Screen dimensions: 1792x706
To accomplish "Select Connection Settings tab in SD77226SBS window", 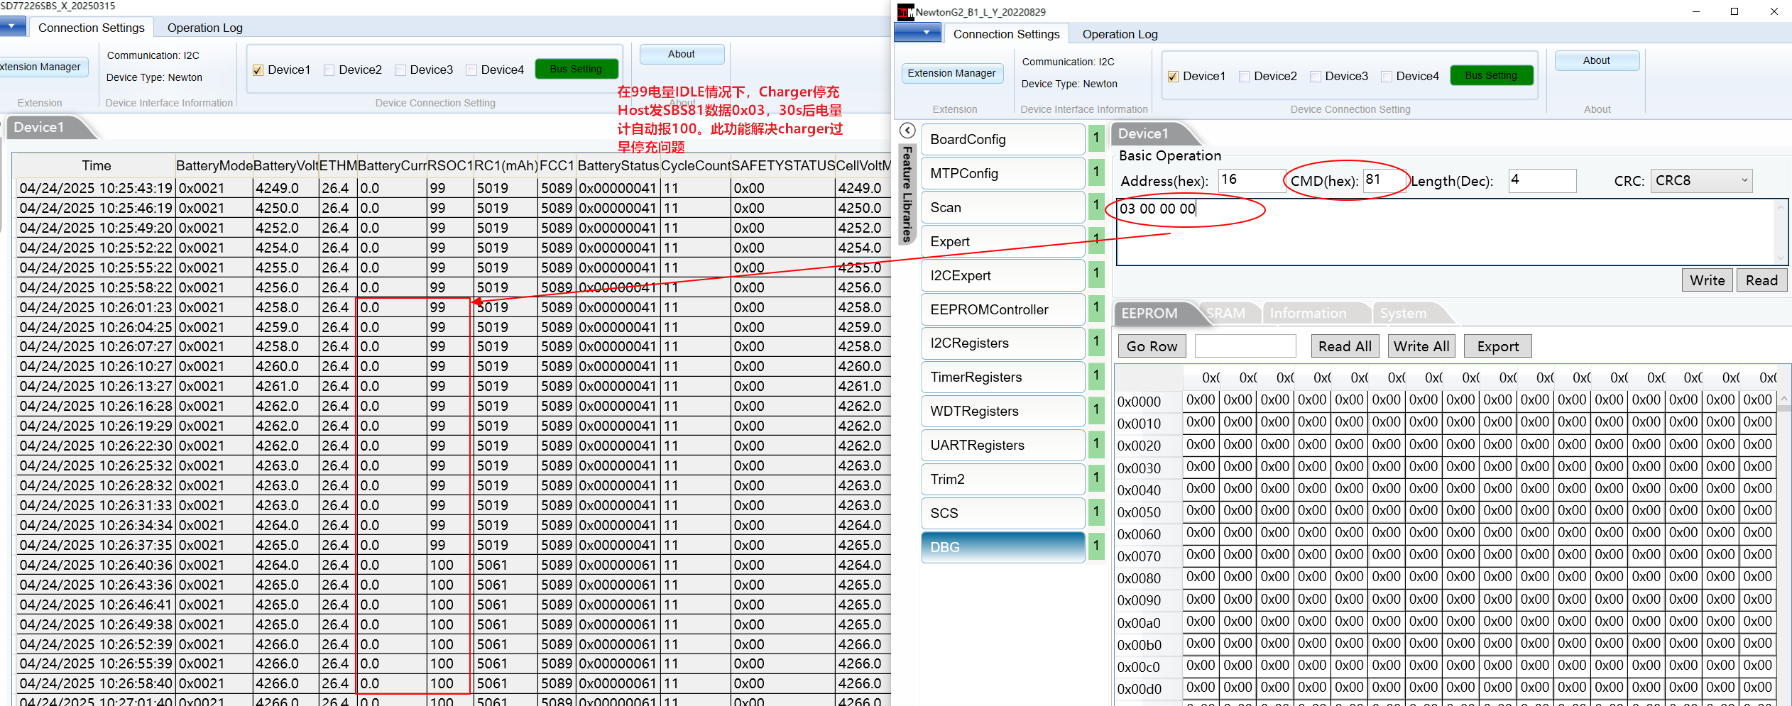I will pos(91,28).
